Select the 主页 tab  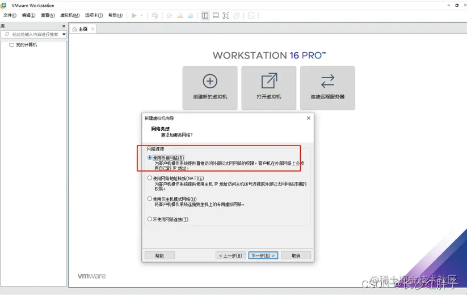pyautogui.click(x=83, y=29)
